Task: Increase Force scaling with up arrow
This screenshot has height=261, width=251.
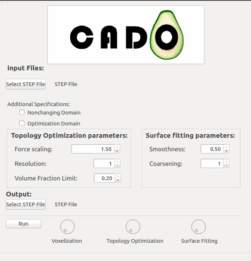Action: pos(117,147)
